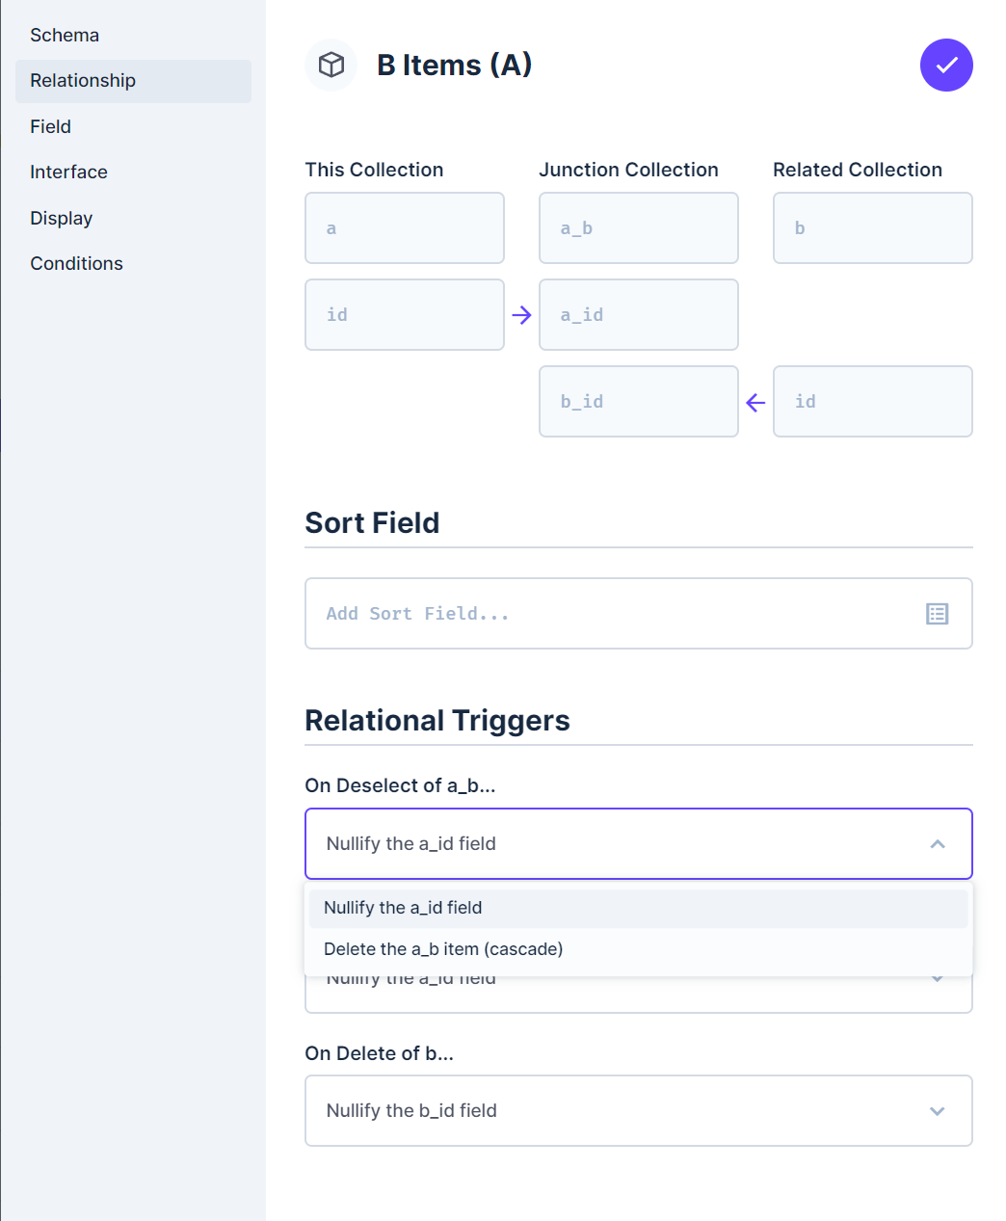Click the box icon beside B Items (A)
This screenshot has width=1006, height=1221.
[331, 65]
